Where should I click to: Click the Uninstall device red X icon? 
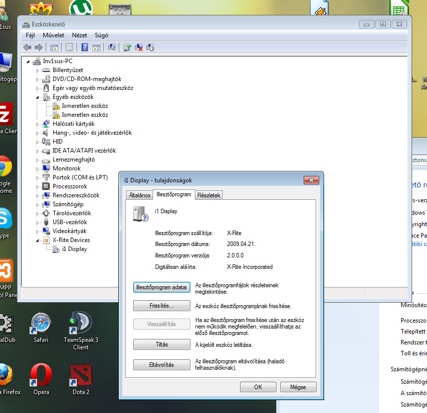pyautogui.click(x=139, y=47)
